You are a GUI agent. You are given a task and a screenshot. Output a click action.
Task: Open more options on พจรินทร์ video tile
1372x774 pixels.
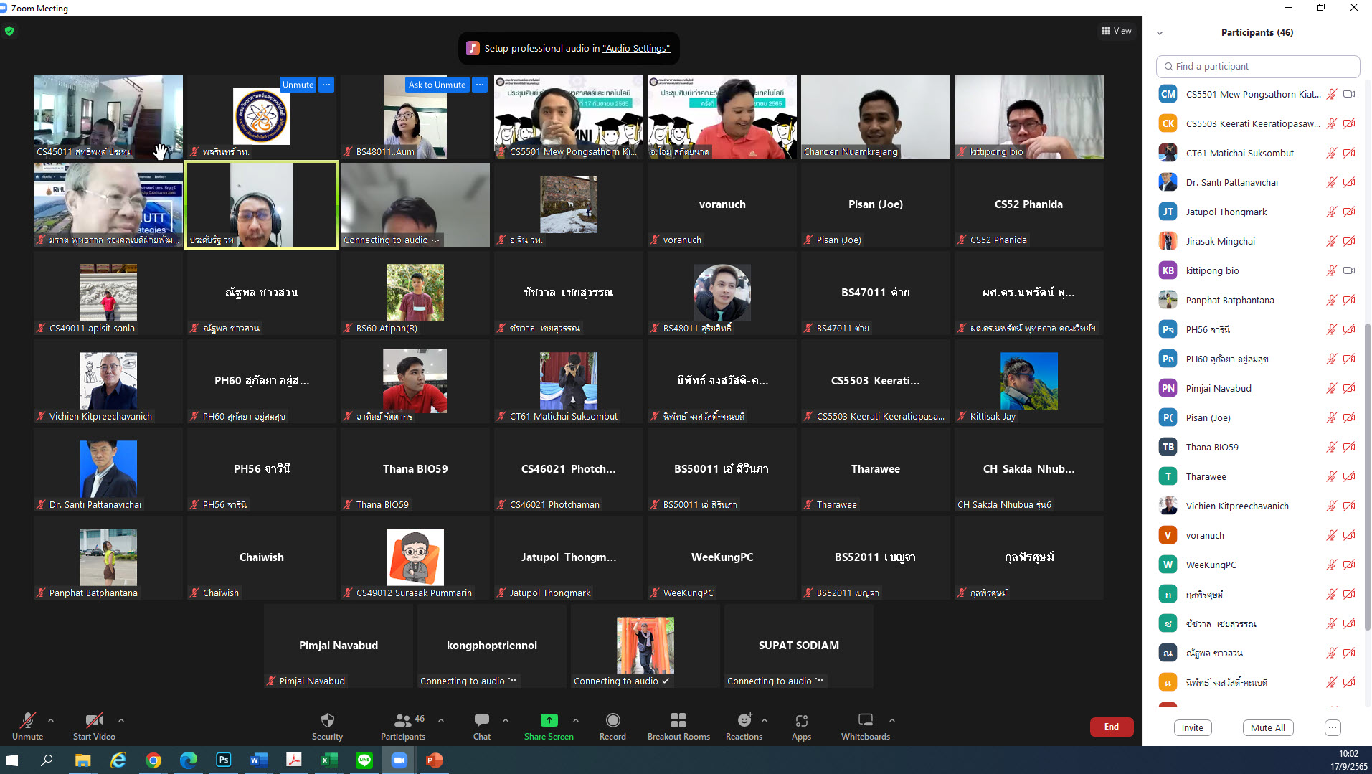click(326, 85)
